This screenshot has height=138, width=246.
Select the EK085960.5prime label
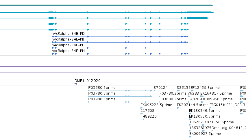coord(217,99)
